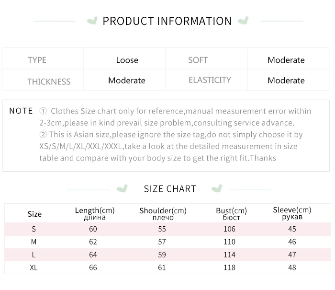Click the green heart left of SIZE CHART

pos(123,188)
